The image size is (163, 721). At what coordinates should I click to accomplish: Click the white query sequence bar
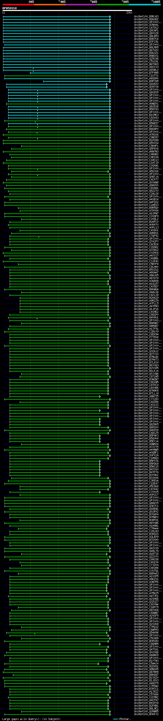67,11
